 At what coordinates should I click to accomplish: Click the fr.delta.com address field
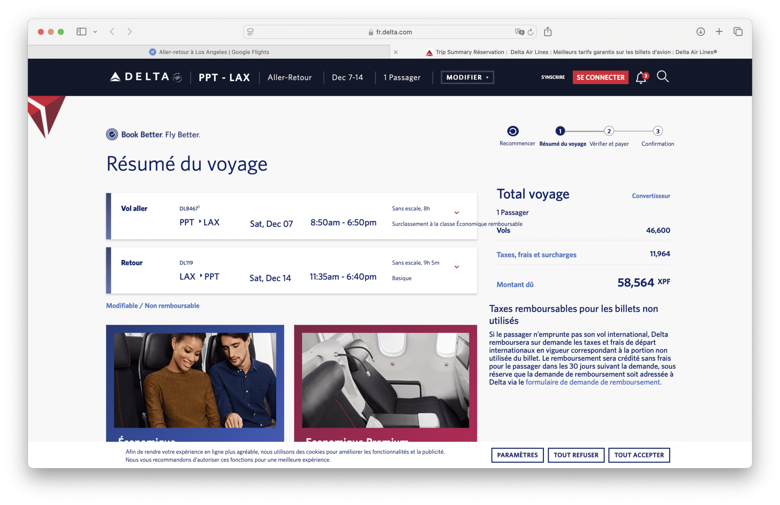tap(390, 32)
